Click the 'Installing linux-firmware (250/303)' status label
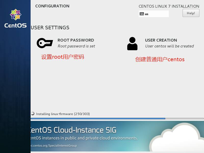The image size is (204, 153). coord(63,114)
